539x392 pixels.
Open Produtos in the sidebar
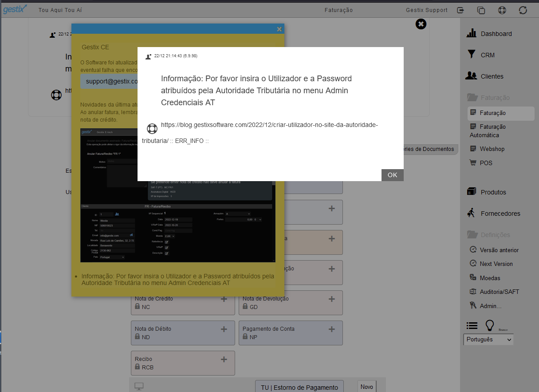(487, 192)
